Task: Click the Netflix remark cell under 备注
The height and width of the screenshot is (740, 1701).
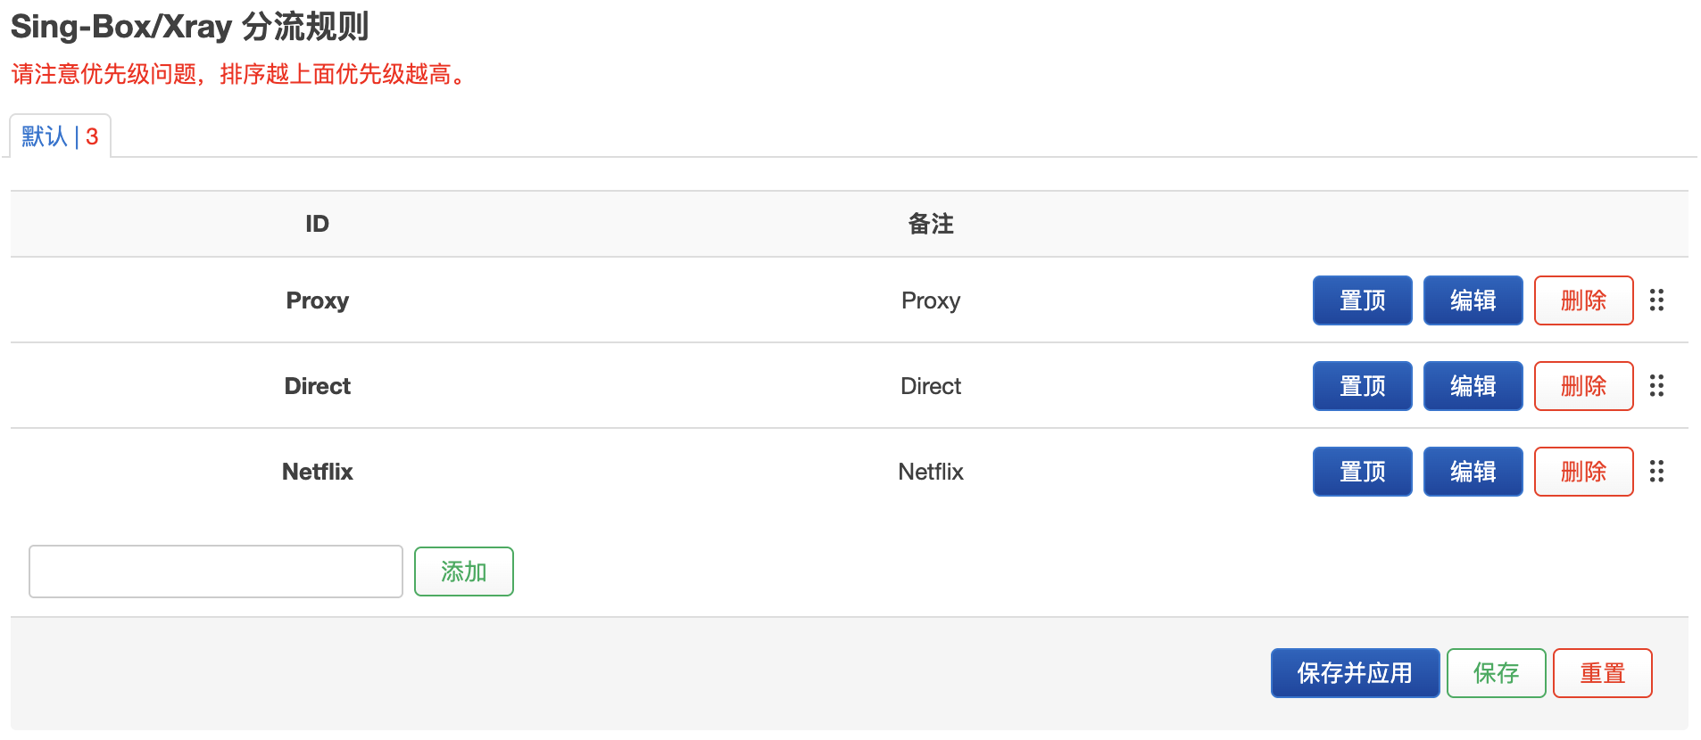Action: point(931,472)
